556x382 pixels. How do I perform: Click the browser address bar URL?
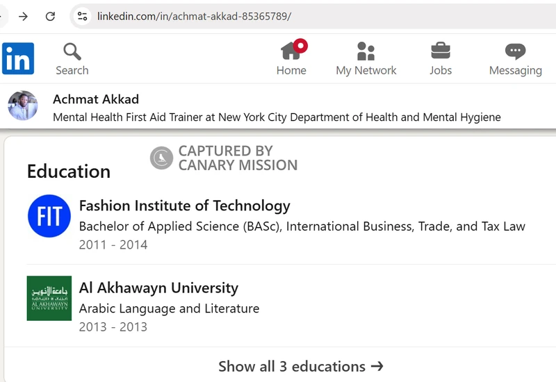click(x=195, y=16)
